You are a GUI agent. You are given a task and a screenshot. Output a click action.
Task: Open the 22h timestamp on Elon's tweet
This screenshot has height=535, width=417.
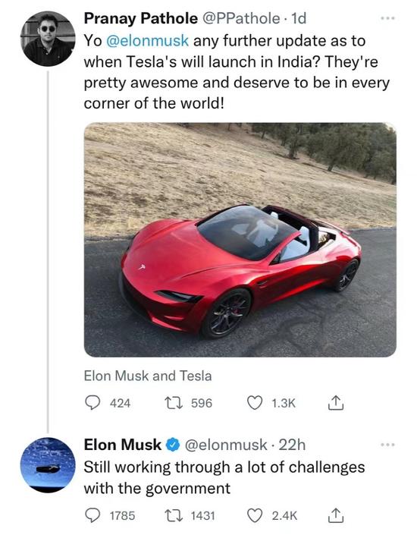coord(292,445)
